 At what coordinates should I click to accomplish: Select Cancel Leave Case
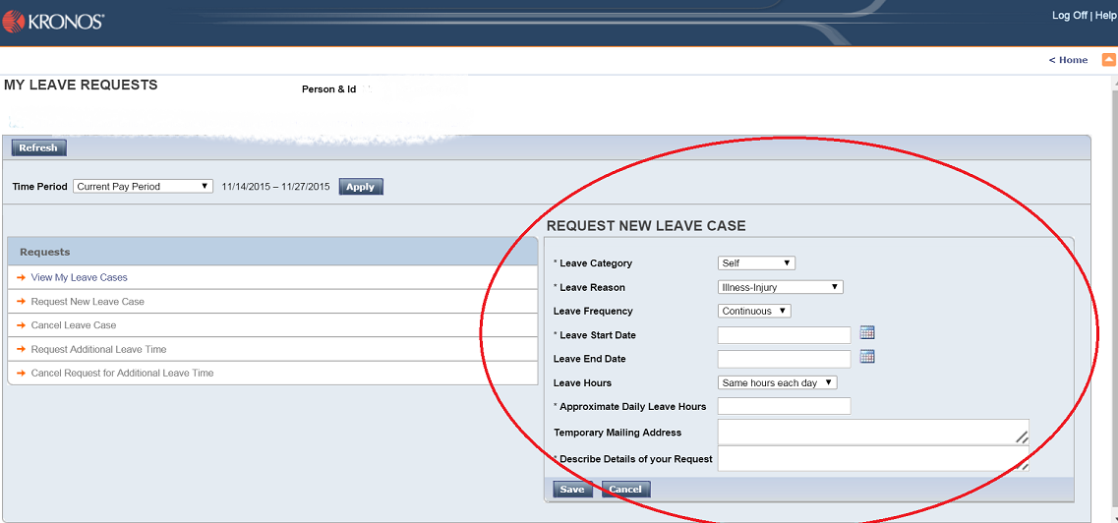pyautogui.click(x=74, y=325)
